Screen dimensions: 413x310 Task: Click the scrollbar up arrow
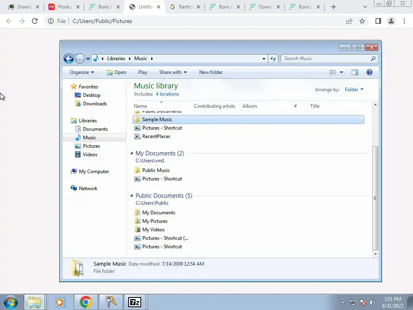point(375,105)
